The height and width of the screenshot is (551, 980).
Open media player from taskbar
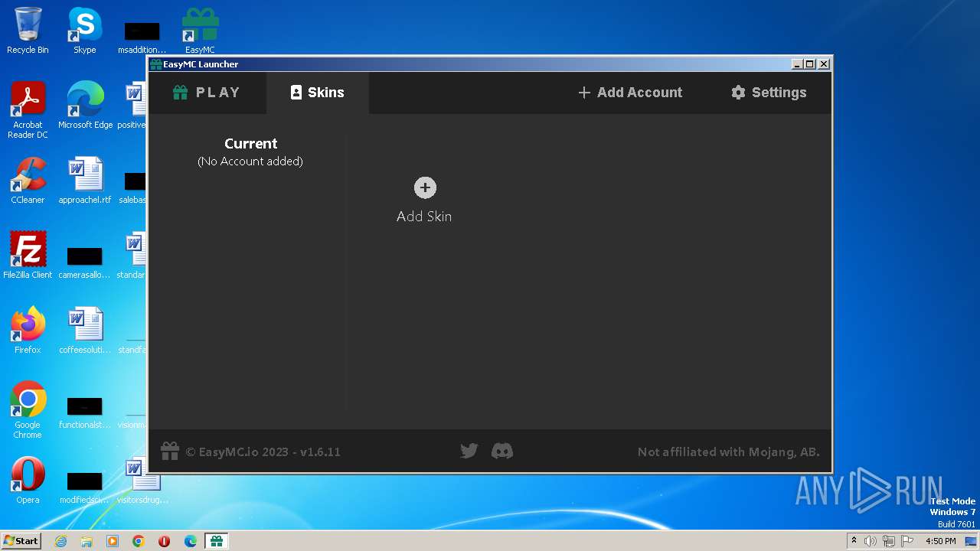point(113,541)
